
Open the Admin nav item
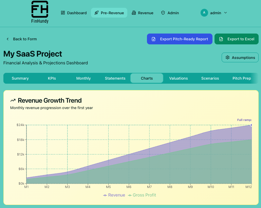[170, 13]
